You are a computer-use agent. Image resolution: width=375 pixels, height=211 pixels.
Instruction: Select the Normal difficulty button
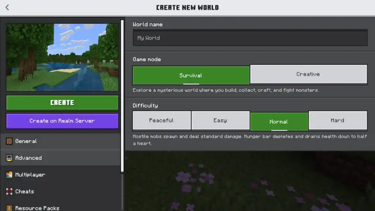tap(279, 121)
